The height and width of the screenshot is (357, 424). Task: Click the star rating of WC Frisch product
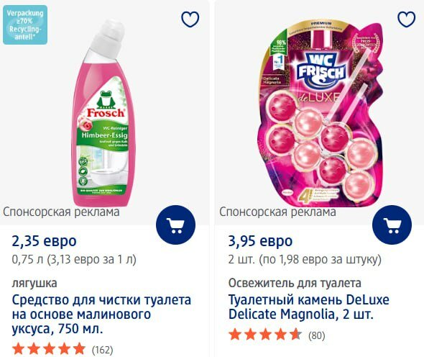[x=265, y=335]
